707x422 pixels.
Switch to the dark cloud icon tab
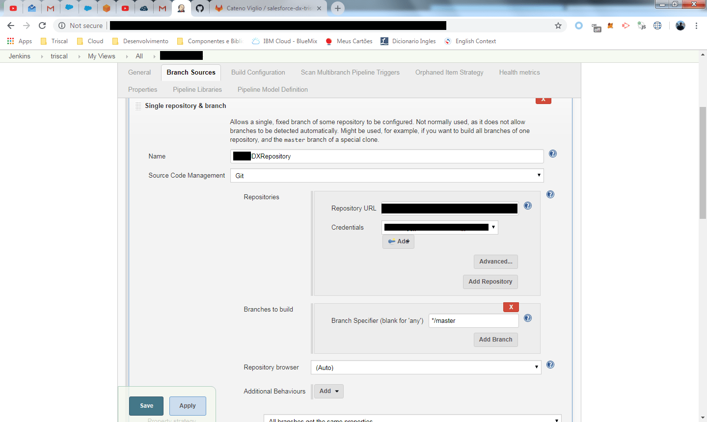click(x=144, y=8)
